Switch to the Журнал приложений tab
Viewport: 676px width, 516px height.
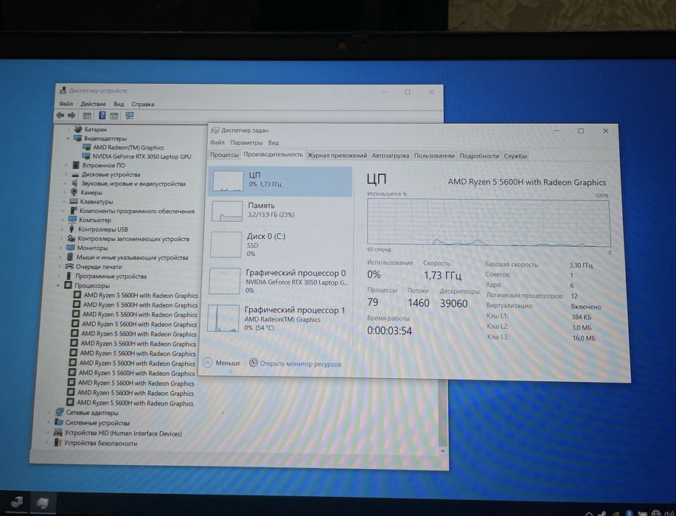[337, 156]
